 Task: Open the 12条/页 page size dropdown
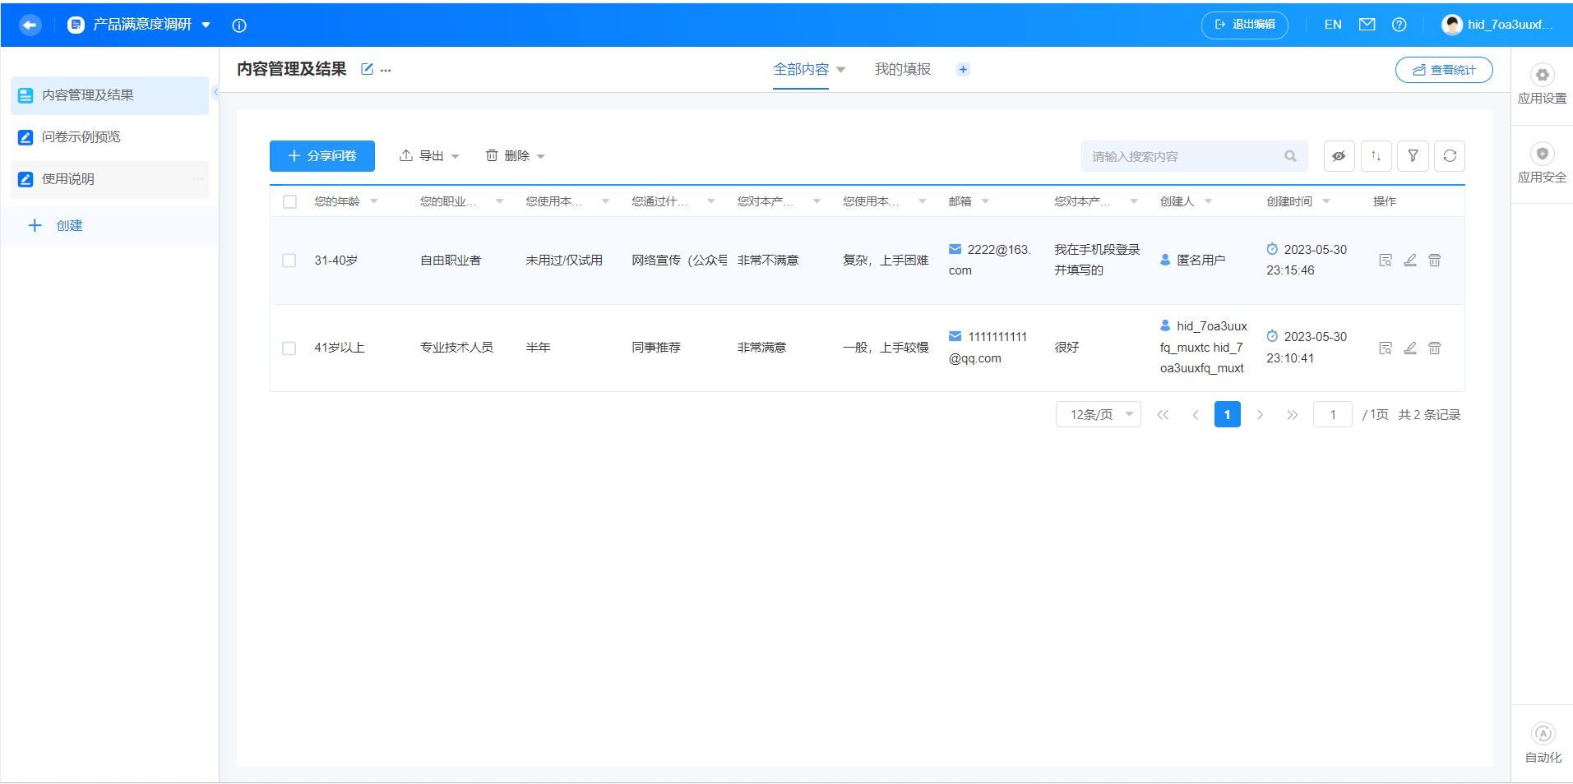point(1099,415)
